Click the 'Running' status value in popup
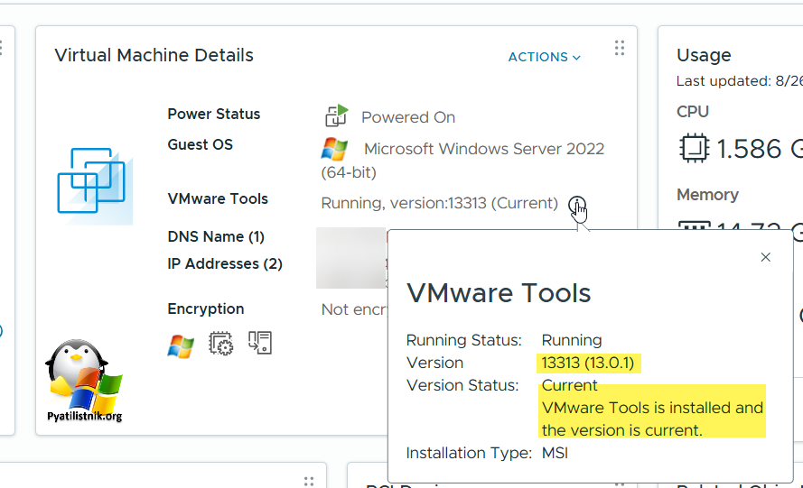803x488 pixels. pyautogui.click(x=572, y=340)
